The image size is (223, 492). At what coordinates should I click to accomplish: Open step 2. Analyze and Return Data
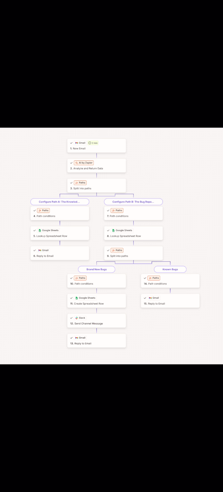tap(97, 165)
